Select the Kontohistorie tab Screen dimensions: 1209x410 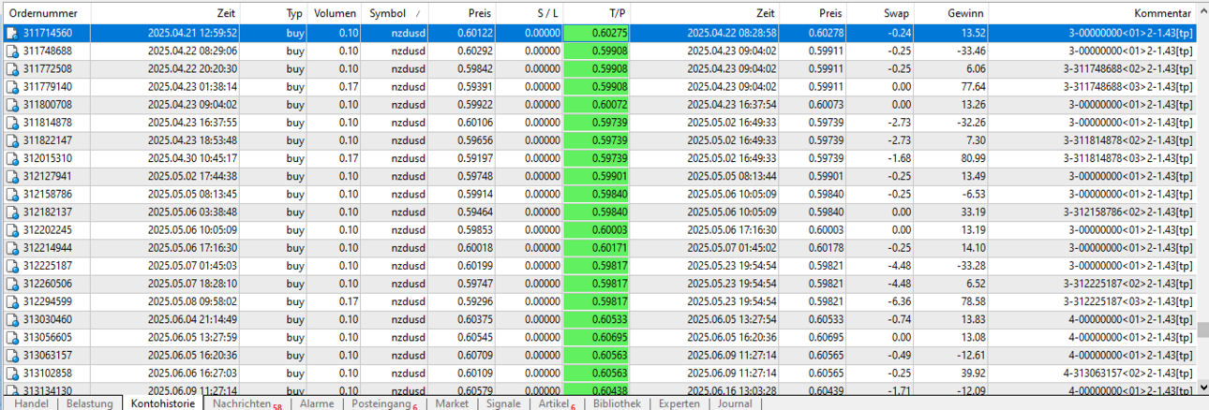[163, 403]
